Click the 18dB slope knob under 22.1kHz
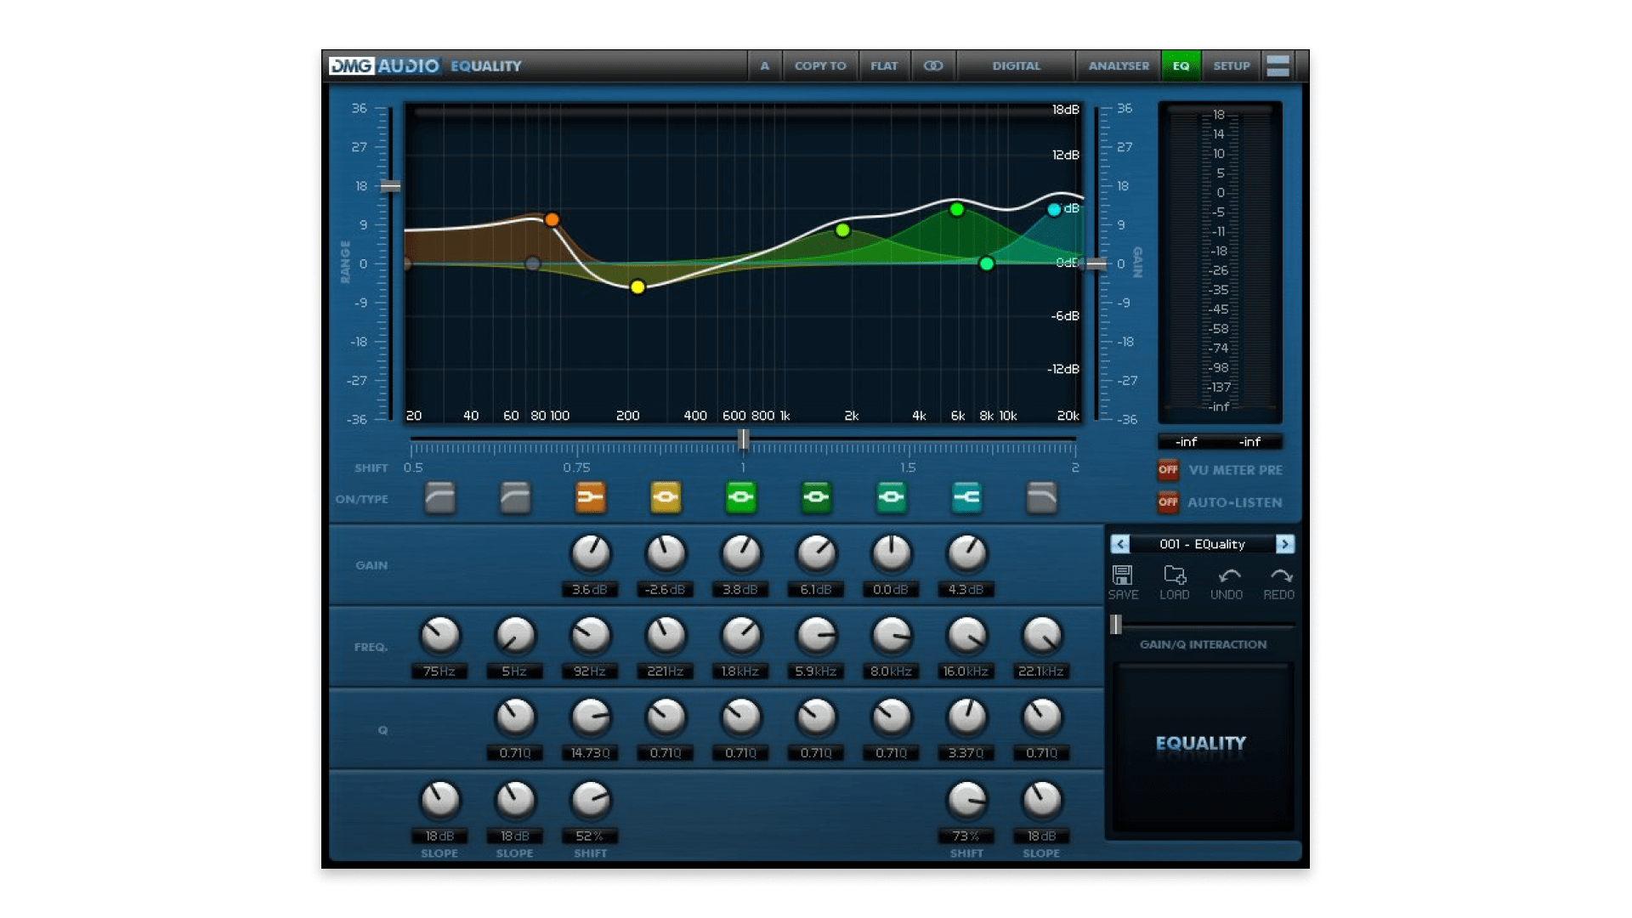This screenshot has height=918, width=1632. [1041, 800]
